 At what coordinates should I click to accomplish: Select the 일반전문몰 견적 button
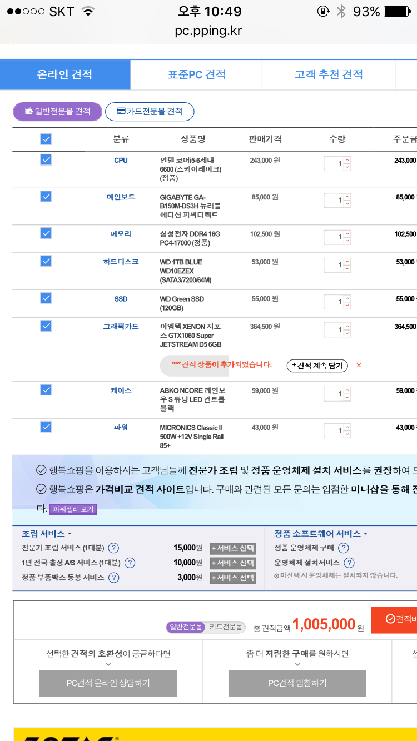58,112
